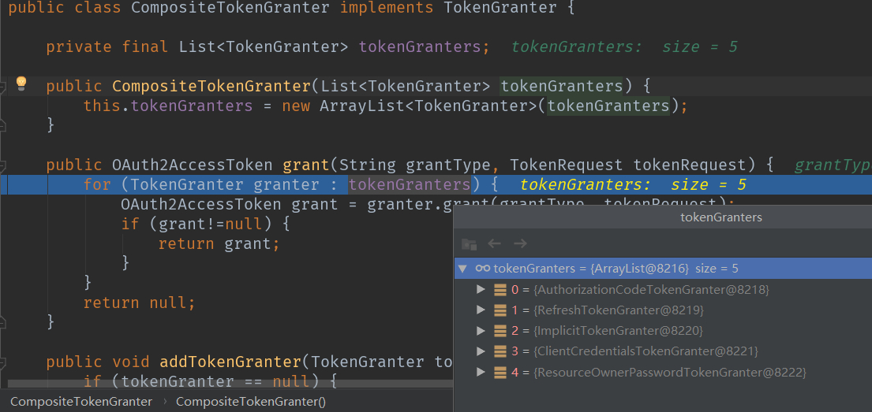The image size is (872, 412).
Task: Click 'TokenRequest tokenRequest' parameter
Action: click(629, 165)
